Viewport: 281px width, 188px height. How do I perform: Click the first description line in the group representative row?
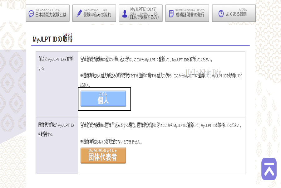160,126
